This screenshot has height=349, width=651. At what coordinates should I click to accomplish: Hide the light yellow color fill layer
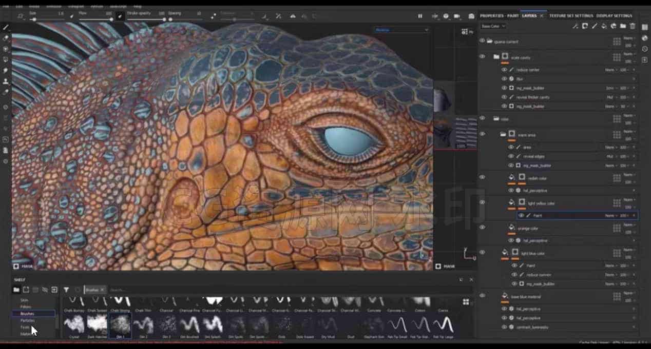click(482, 202)
